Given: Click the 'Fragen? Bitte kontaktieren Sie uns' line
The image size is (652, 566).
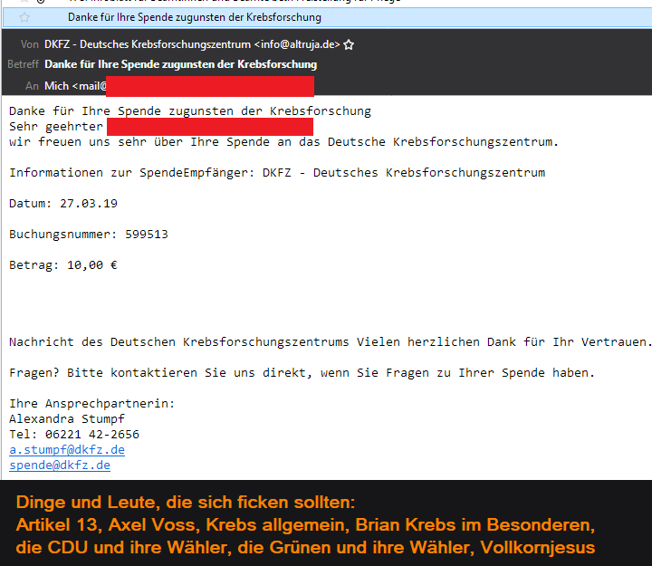Looking at the screenshot, I should 302,372.
